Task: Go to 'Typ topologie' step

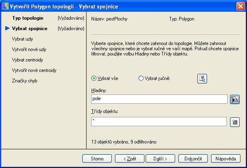Action: point(27,18)
